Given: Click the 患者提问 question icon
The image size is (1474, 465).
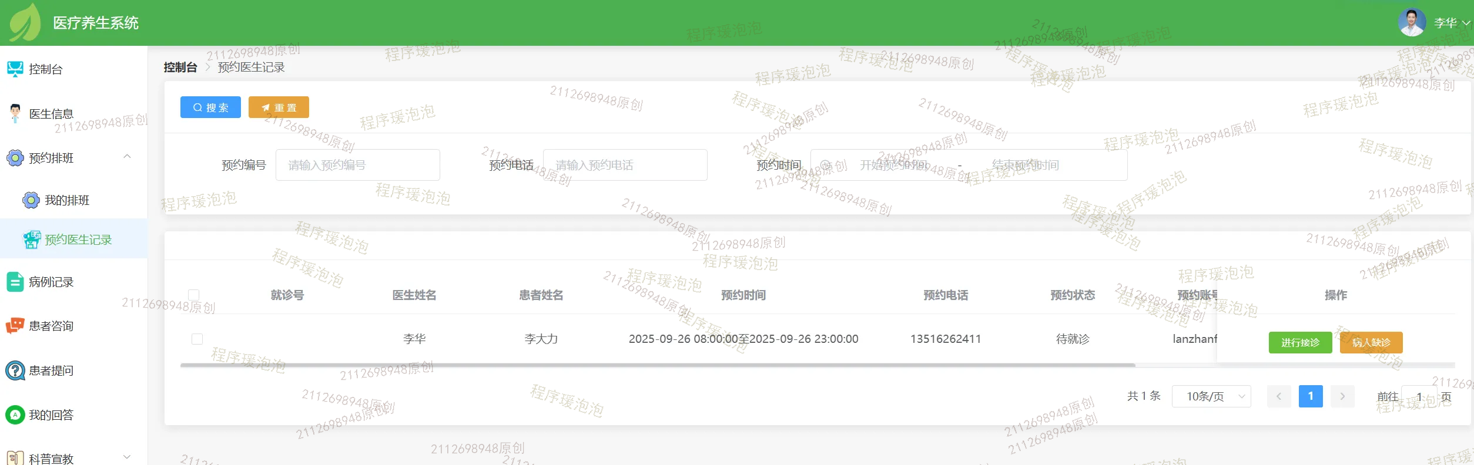Looking at the screenshot, I should pos(15,370).
